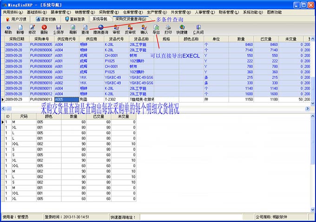
Task: Click the 用户习惯 button
Action: coord(16,19)
